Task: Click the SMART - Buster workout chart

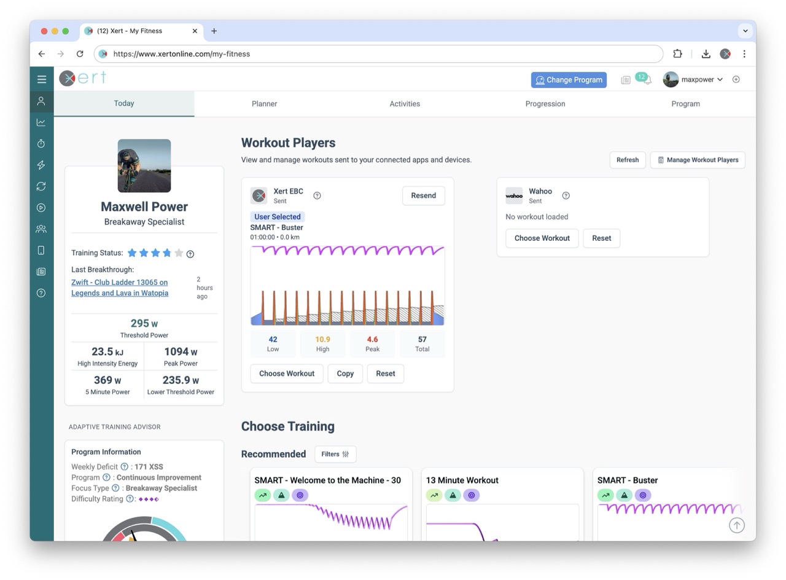Action: 347,285
